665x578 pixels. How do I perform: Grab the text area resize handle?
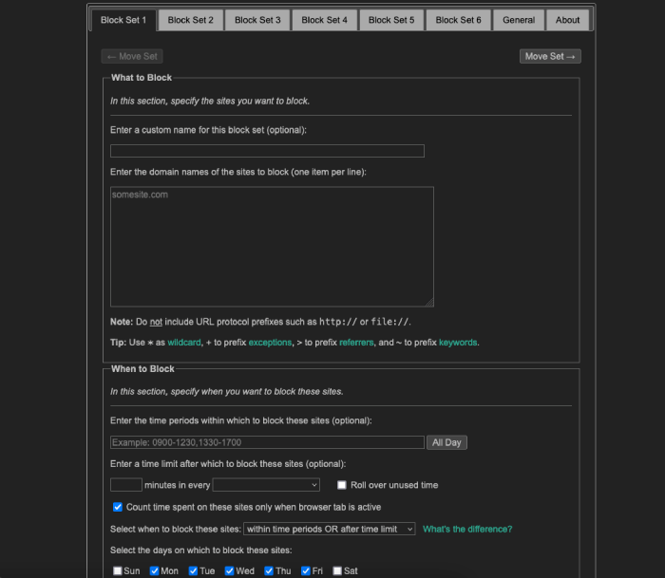[x=429, y=303]
